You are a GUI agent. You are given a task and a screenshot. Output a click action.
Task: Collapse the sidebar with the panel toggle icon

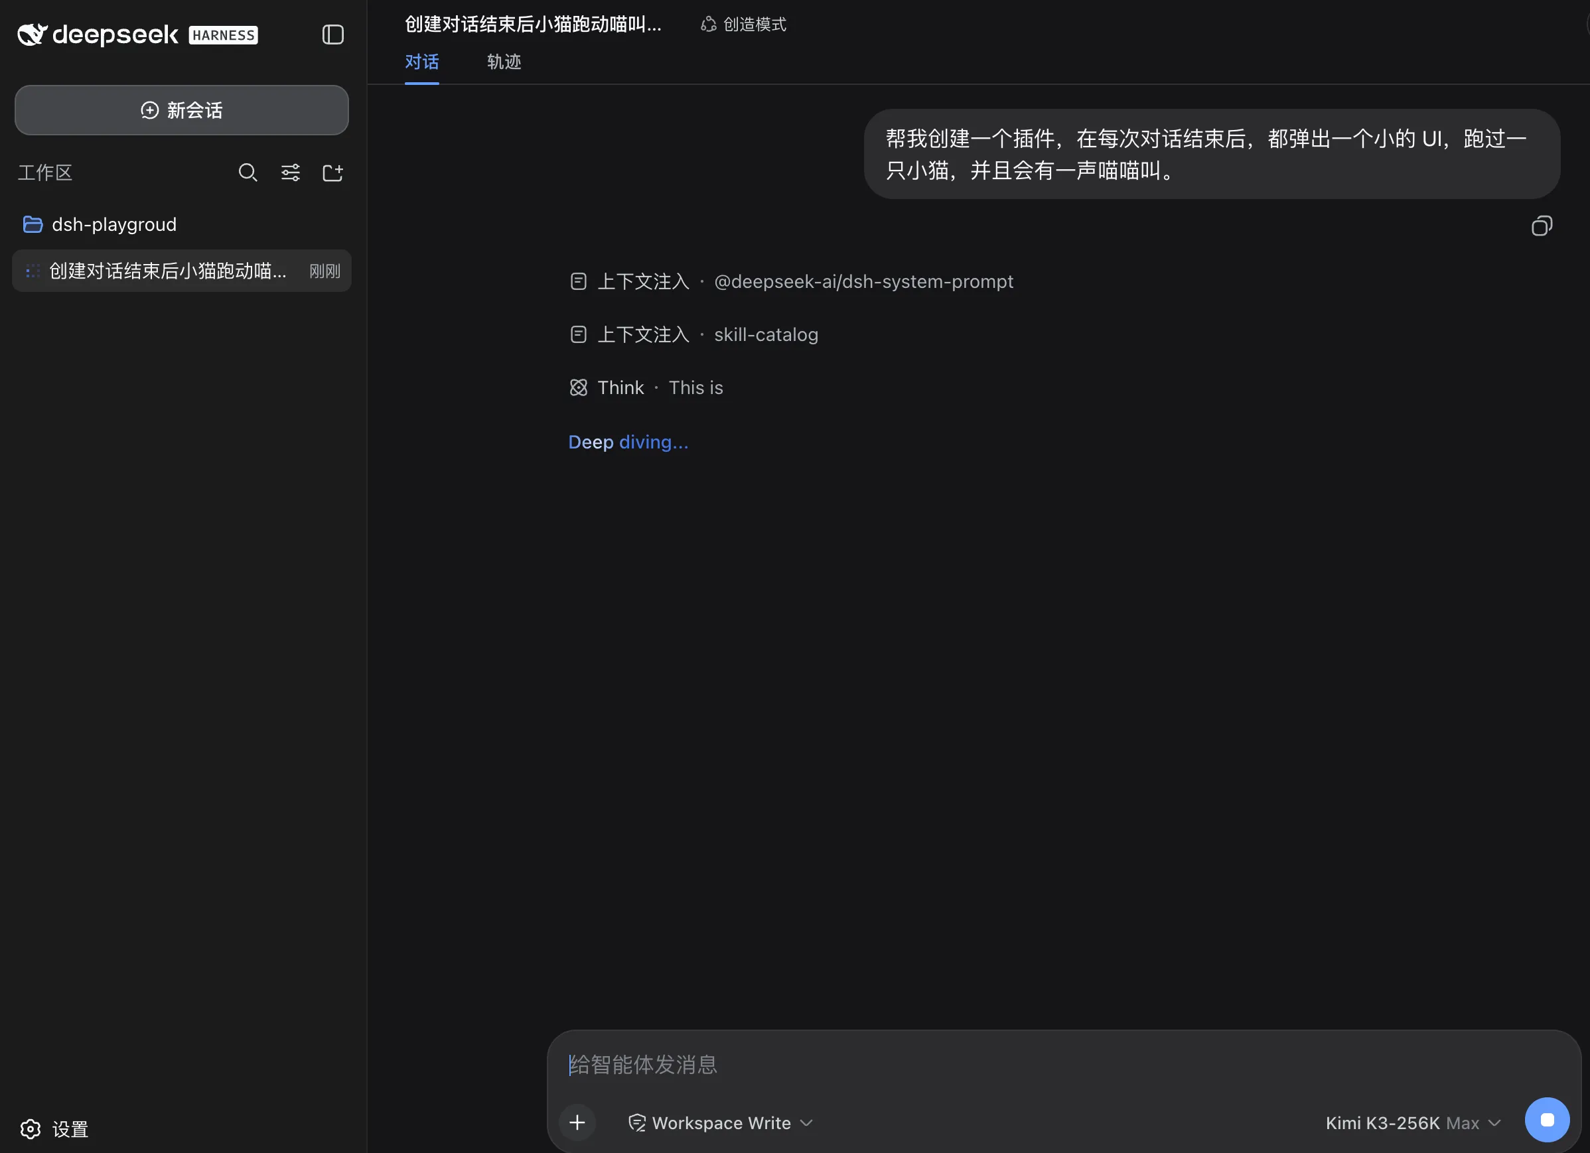pyautogui.click(x=333, y=34)
